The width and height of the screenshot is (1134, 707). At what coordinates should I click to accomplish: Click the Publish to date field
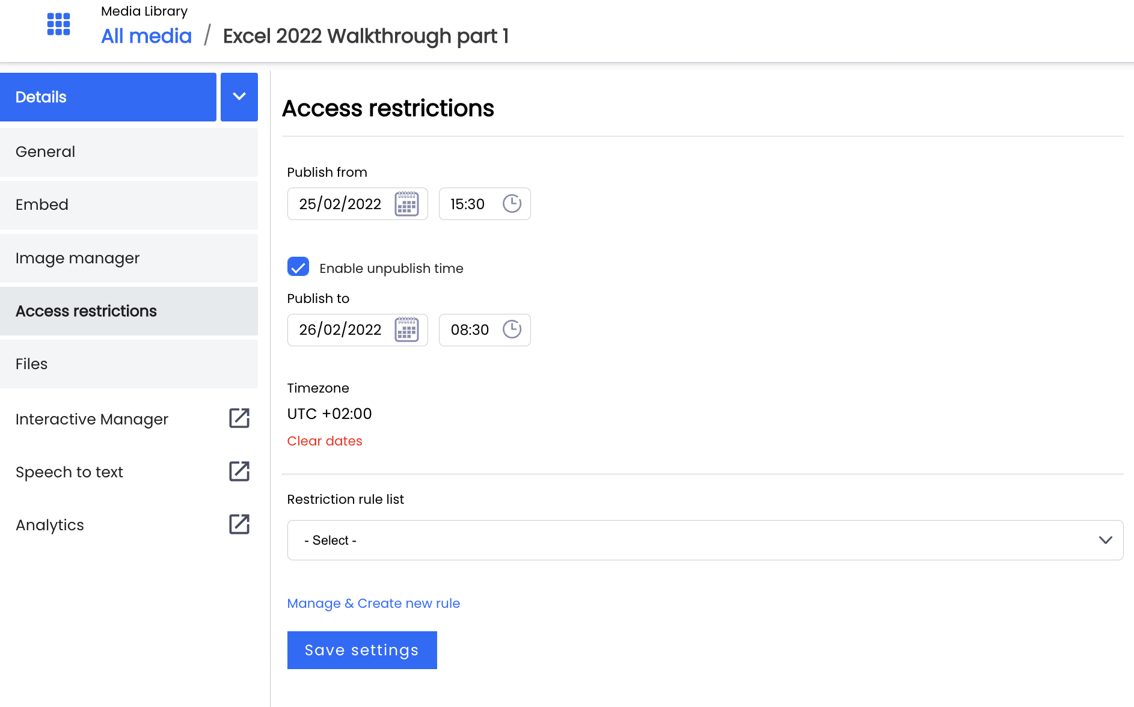(358, 329)
